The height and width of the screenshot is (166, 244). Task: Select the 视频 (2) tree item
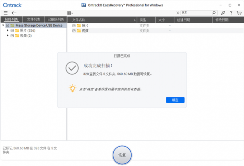[26, 36]
